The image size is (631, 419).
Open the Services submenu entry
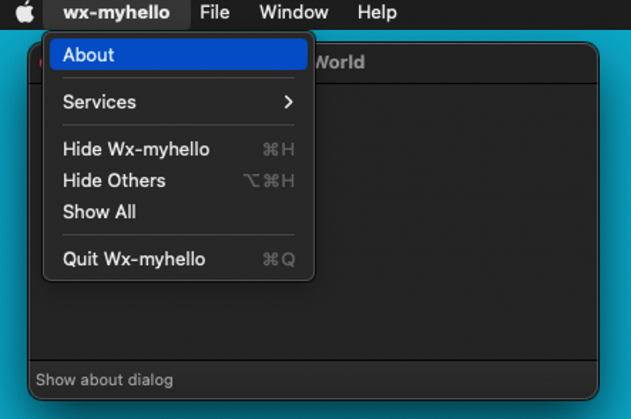tap(179, 102)
